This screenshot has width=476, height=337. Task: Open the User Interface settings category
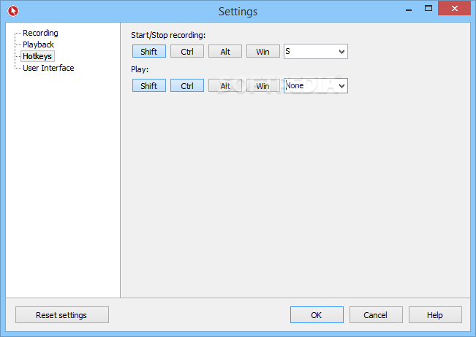click(48, 68)
